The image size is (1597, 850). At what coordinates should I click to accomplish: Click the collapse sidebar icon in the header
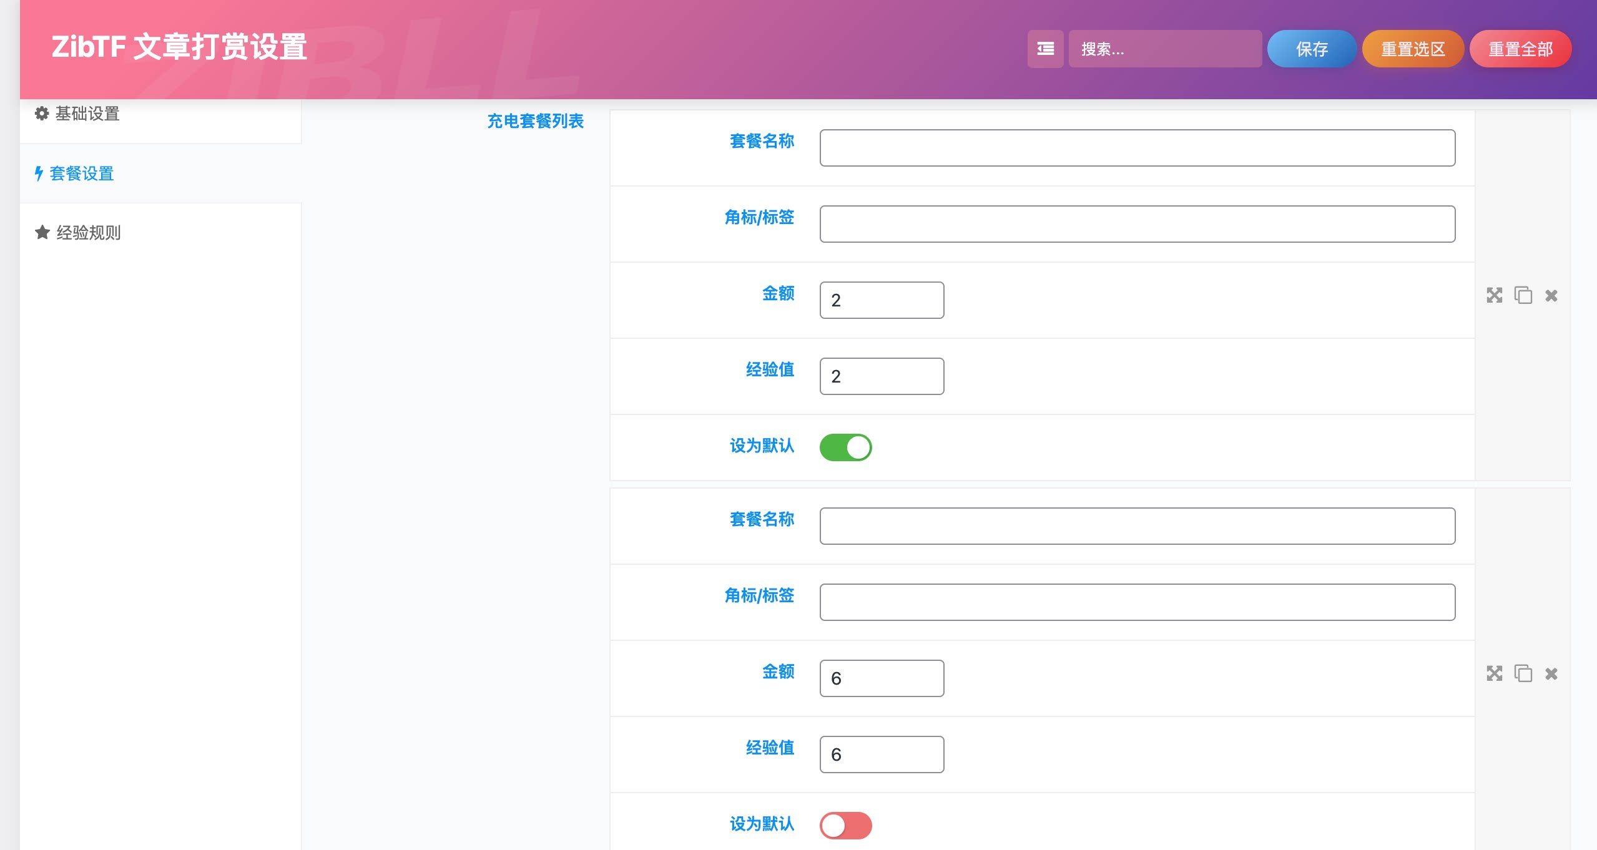coord(1044,49)
